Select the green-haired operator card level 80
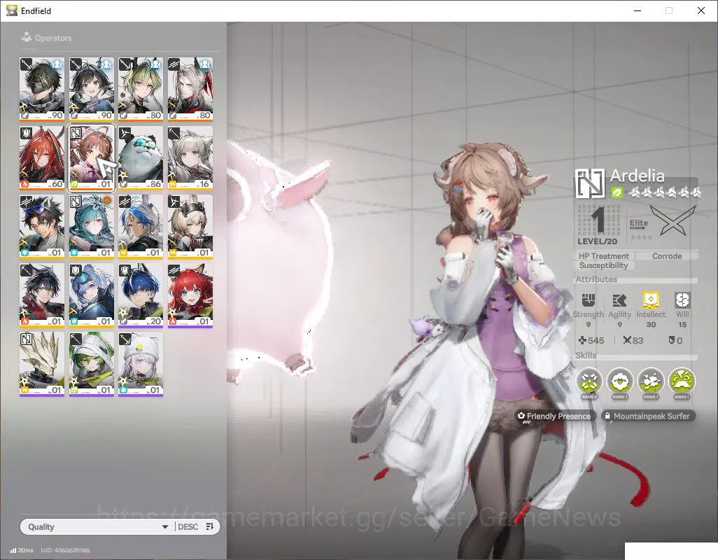 pos(141,90)
